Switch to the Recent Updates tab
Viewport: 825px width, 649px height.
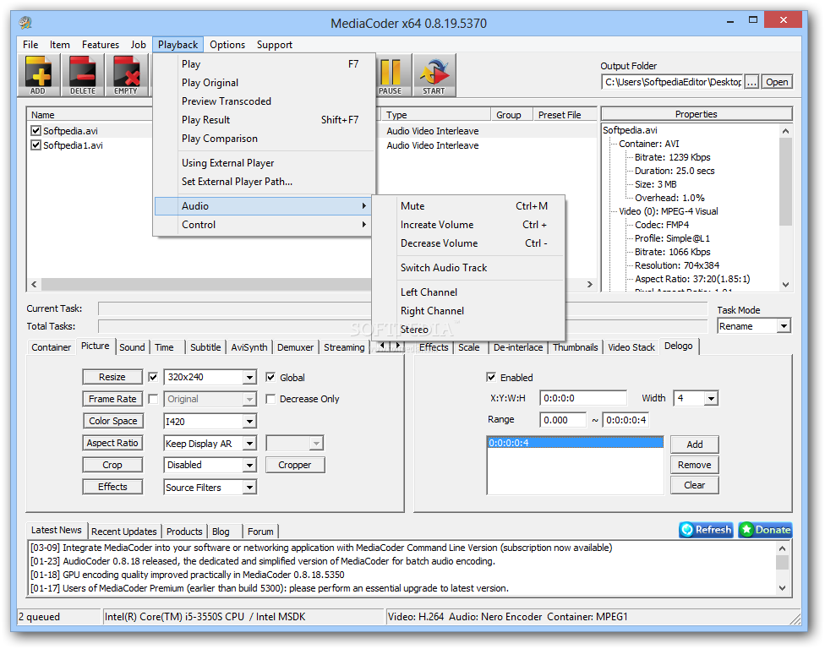pyautogui.click(x=123, y=532)
